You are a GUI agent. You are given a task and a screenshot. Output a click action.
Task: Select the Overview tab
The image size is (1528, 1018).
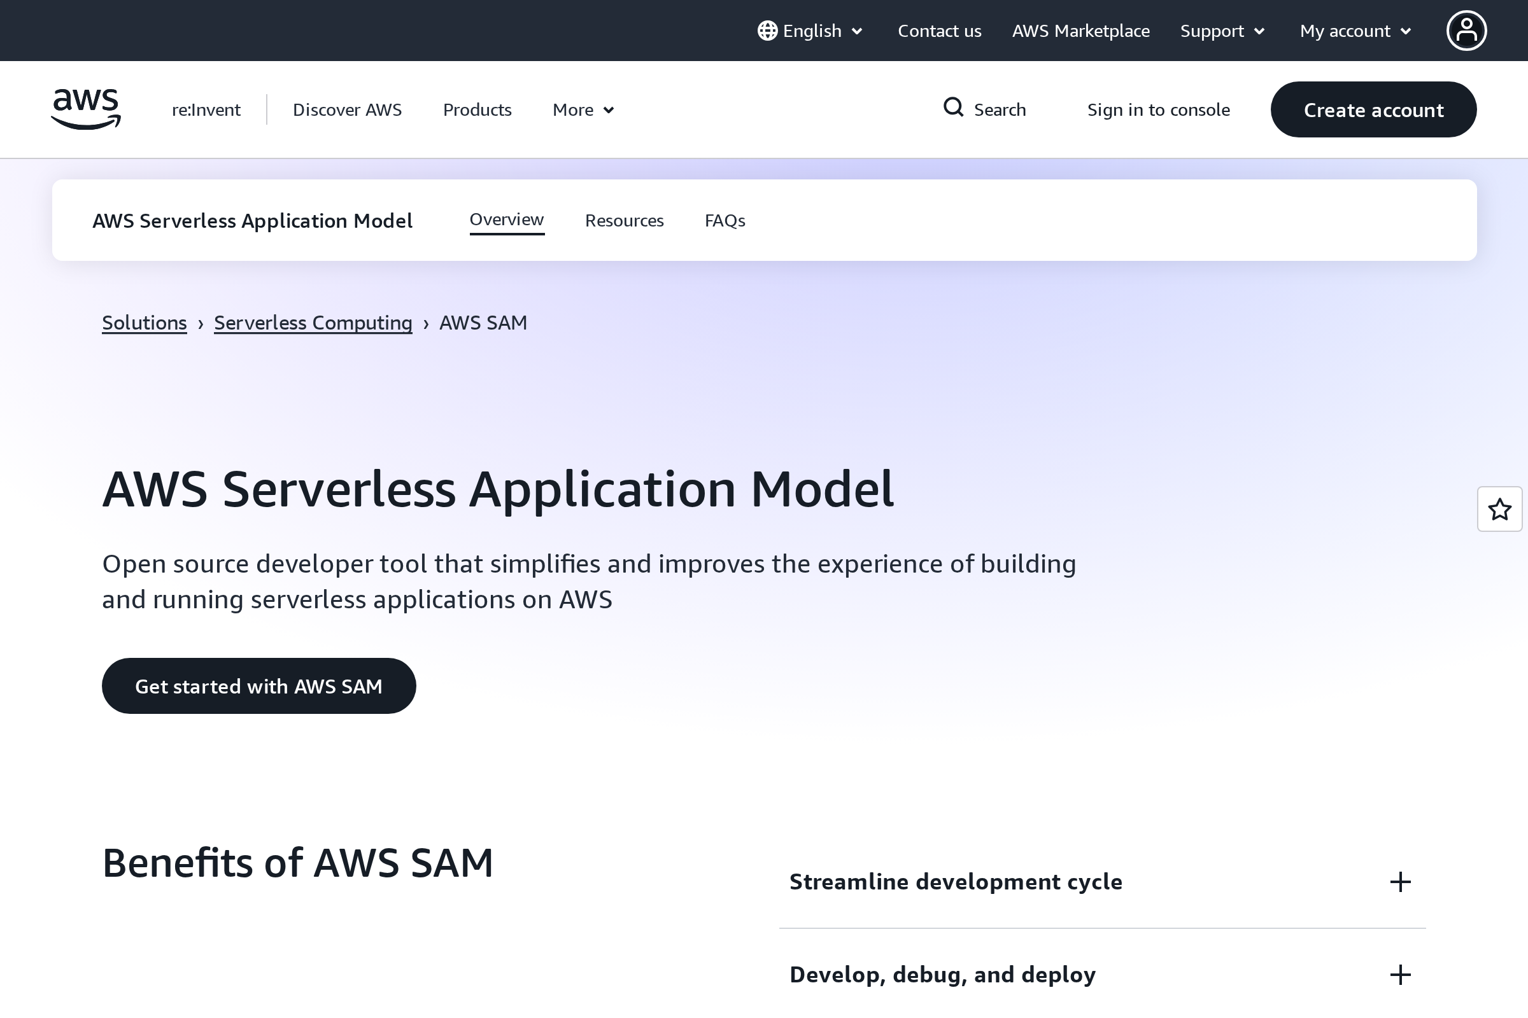[507, 220]
